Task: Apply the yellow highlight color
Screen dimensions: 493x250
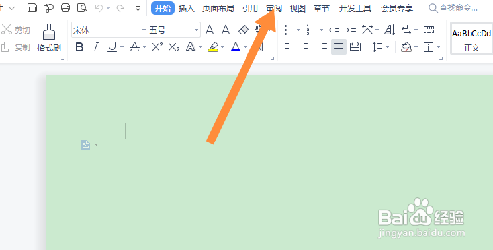Action: pos(213,47)
